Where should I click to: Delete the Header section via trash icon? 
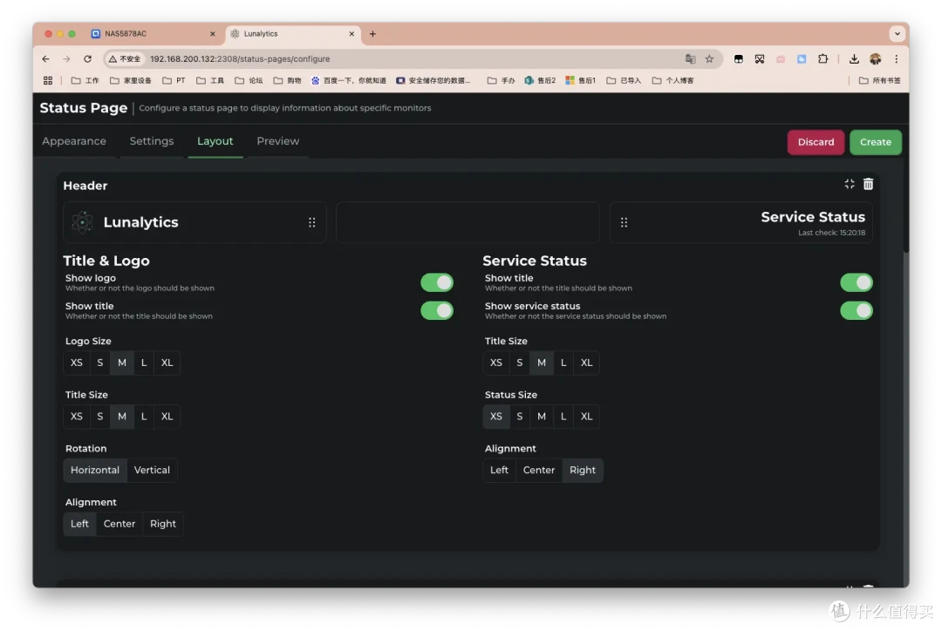[x=868, y=184]
